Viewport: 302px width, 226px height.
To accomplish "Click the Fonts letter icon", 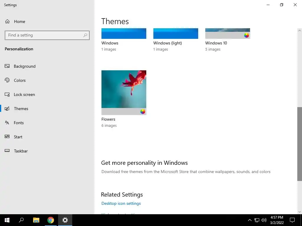I will coord(7,123).
